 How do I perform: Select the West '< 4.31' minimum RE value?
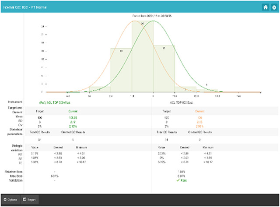(x=81, y=154)
